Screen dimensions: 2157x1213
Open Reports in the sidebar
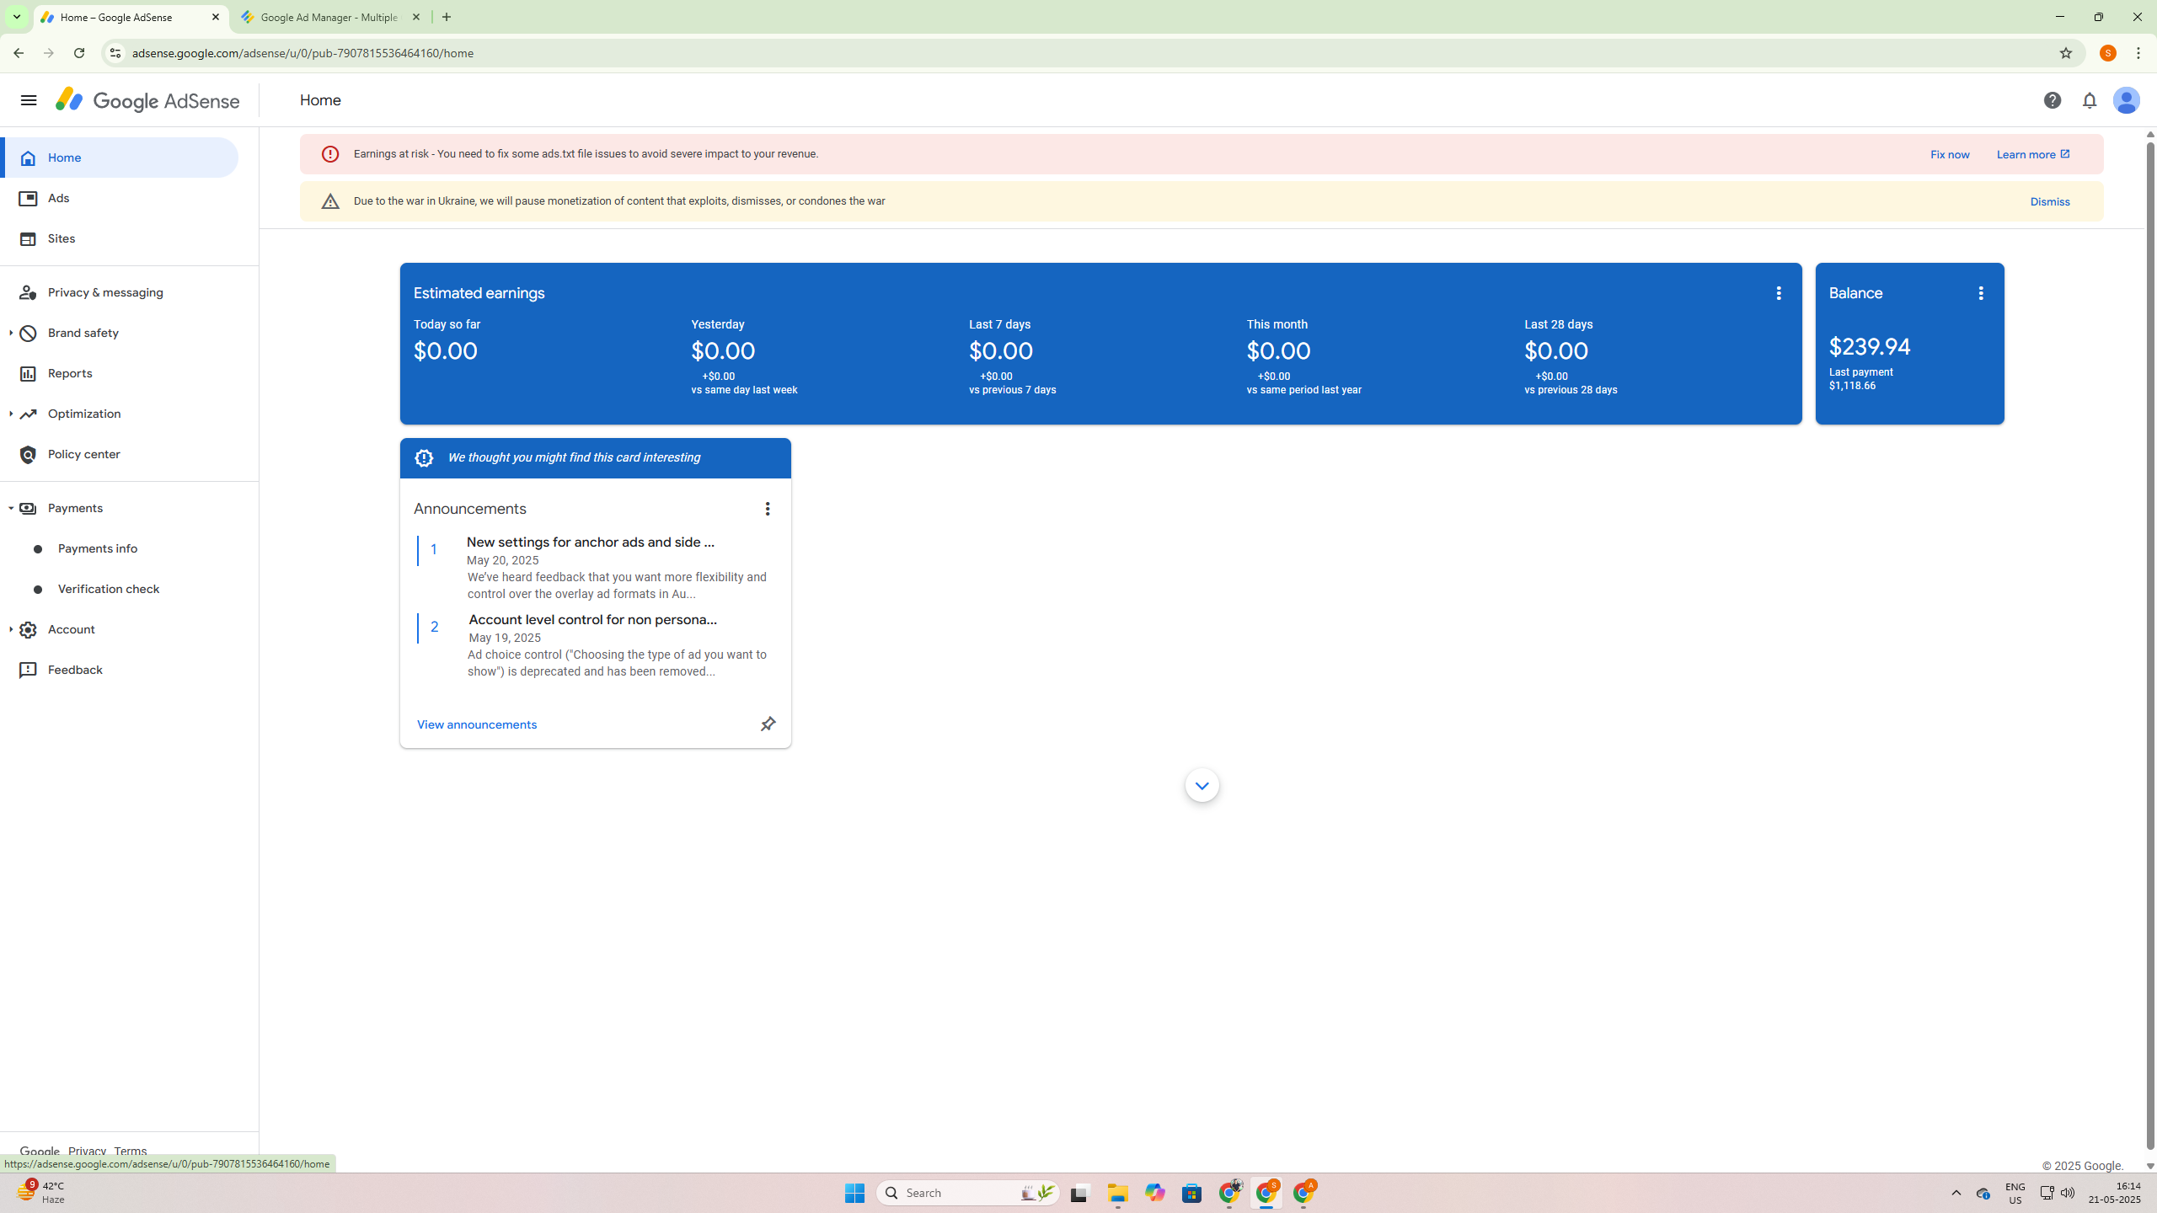click(x=119, y=373)
